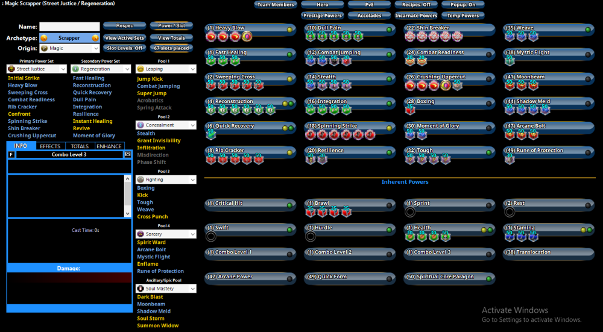Screen dimensions: 603x332
Task: Click the F button beside Combo Level 3
Action: (11, 155)
